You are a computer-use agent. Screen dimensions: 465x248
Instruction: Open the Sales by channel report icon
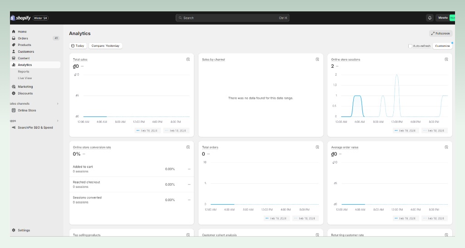pos(317,60)
